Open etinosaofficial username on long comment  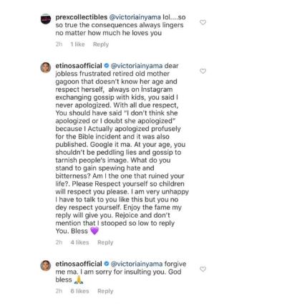[79, 66]
